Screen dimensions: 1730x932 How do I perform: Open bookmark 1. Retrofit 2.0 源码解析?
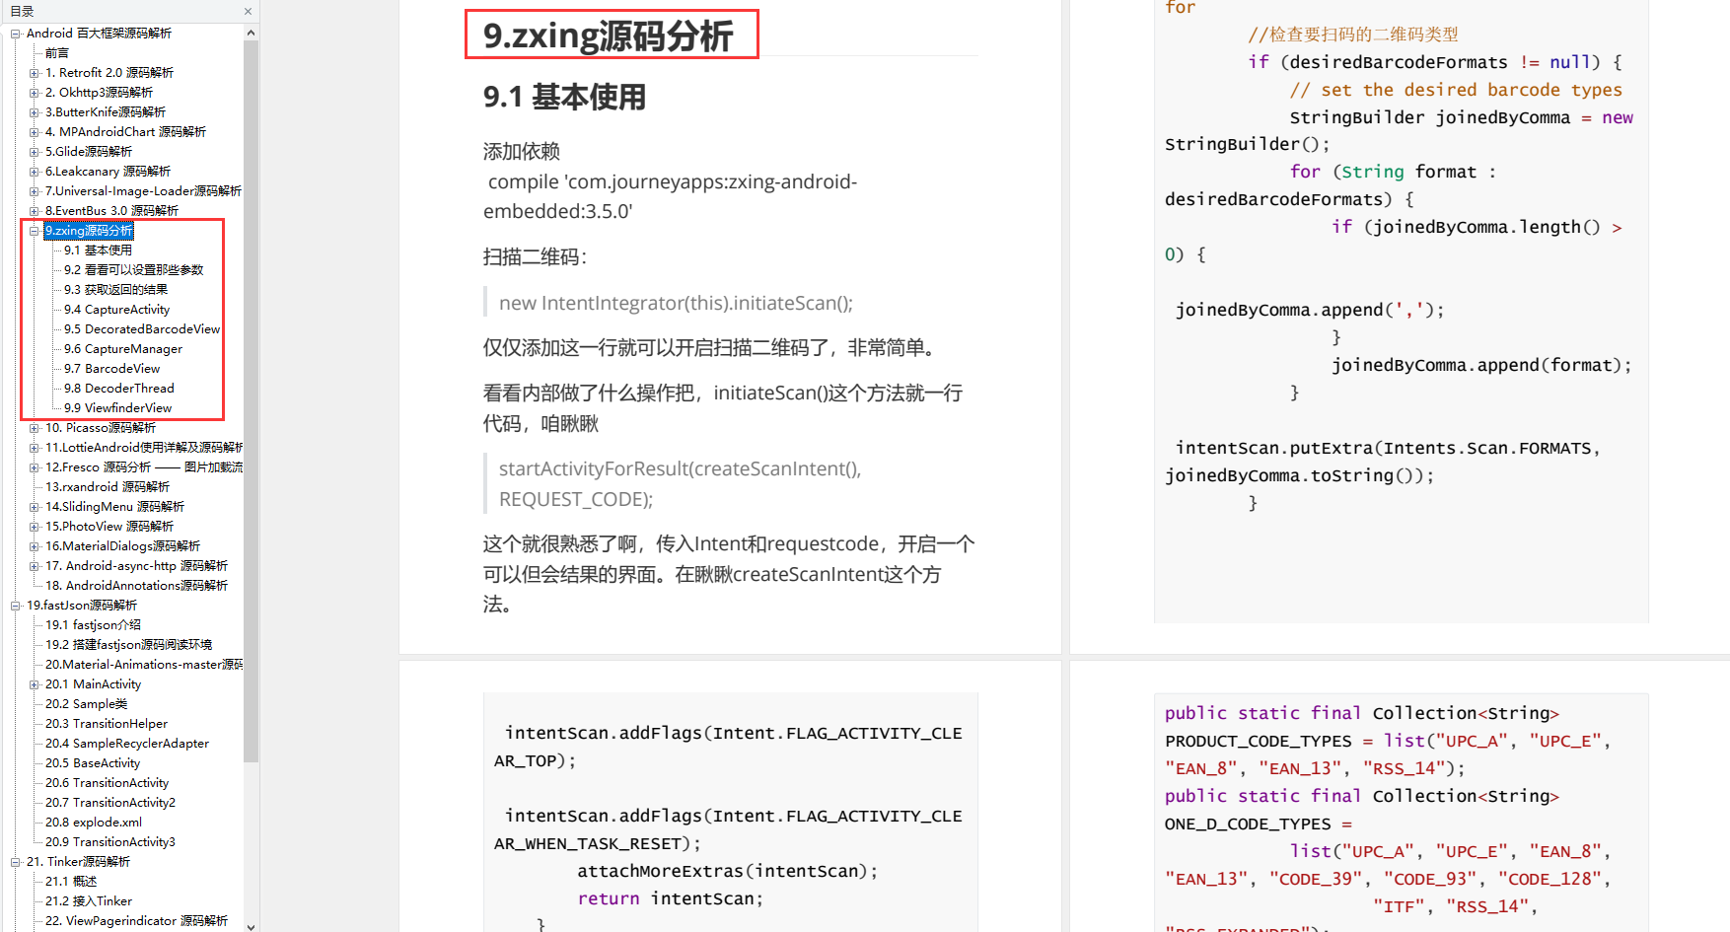[109, 73]
